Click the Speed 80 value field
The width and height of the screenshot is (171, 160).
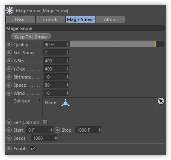[x=56, y=85]
